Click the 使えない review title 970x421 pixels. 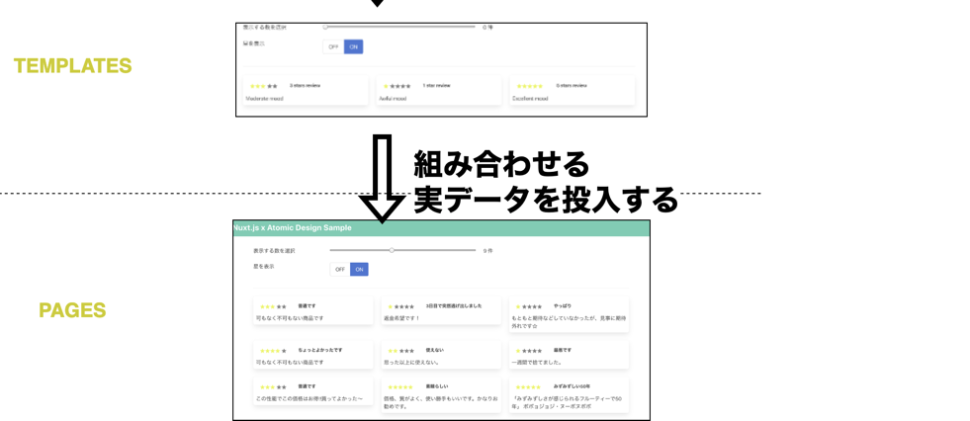(x=434, y=350)
